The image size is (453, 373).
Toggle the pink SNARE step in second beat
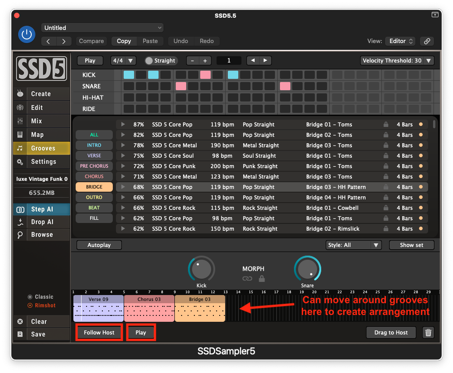181,86
